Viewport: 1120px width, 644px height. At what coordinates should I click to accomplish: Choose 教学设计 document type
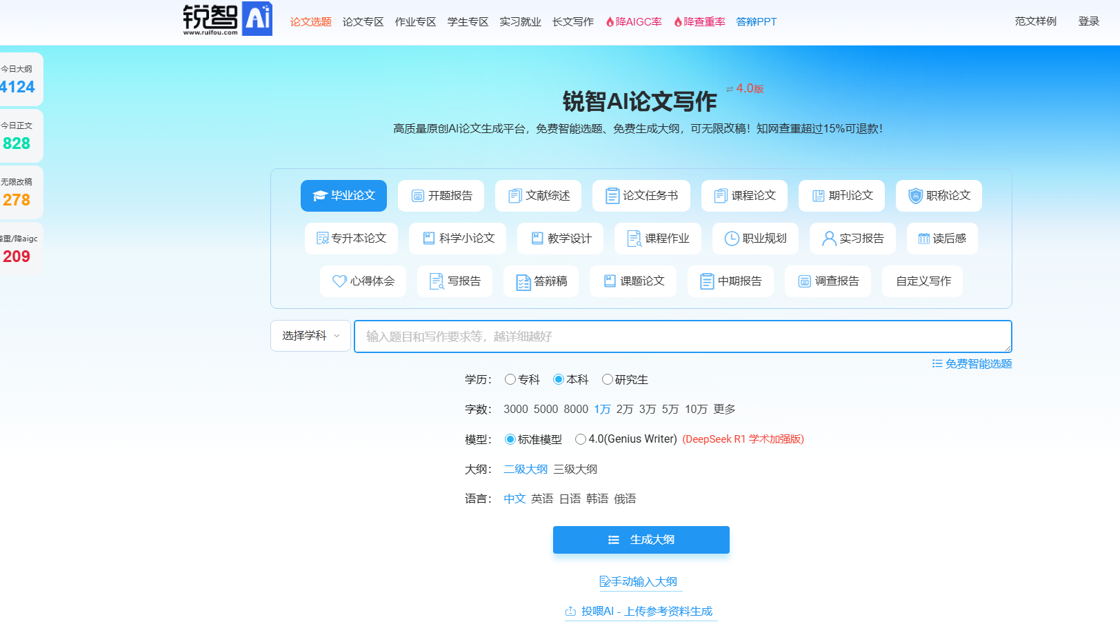tap(561, 239)
